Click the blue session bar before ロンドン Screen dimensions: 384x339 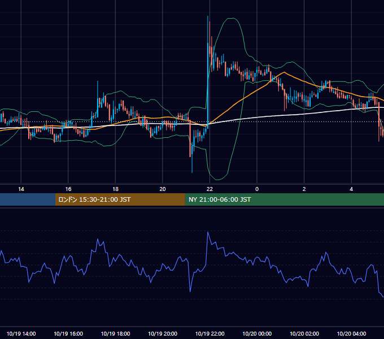tap(28, 199)
